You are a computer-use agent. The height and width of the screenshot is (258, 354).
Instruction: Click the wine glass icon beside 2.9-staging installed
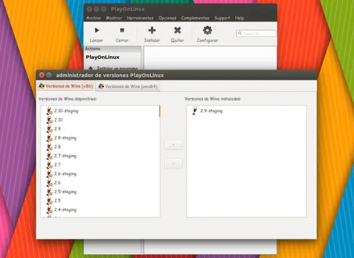194,111
